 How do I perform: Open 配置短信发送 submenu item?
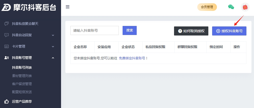(x=22, y=92)
